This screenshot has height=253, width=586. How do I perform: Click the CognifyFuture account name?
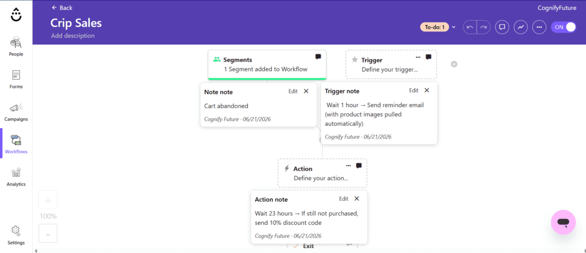(556, 7)
